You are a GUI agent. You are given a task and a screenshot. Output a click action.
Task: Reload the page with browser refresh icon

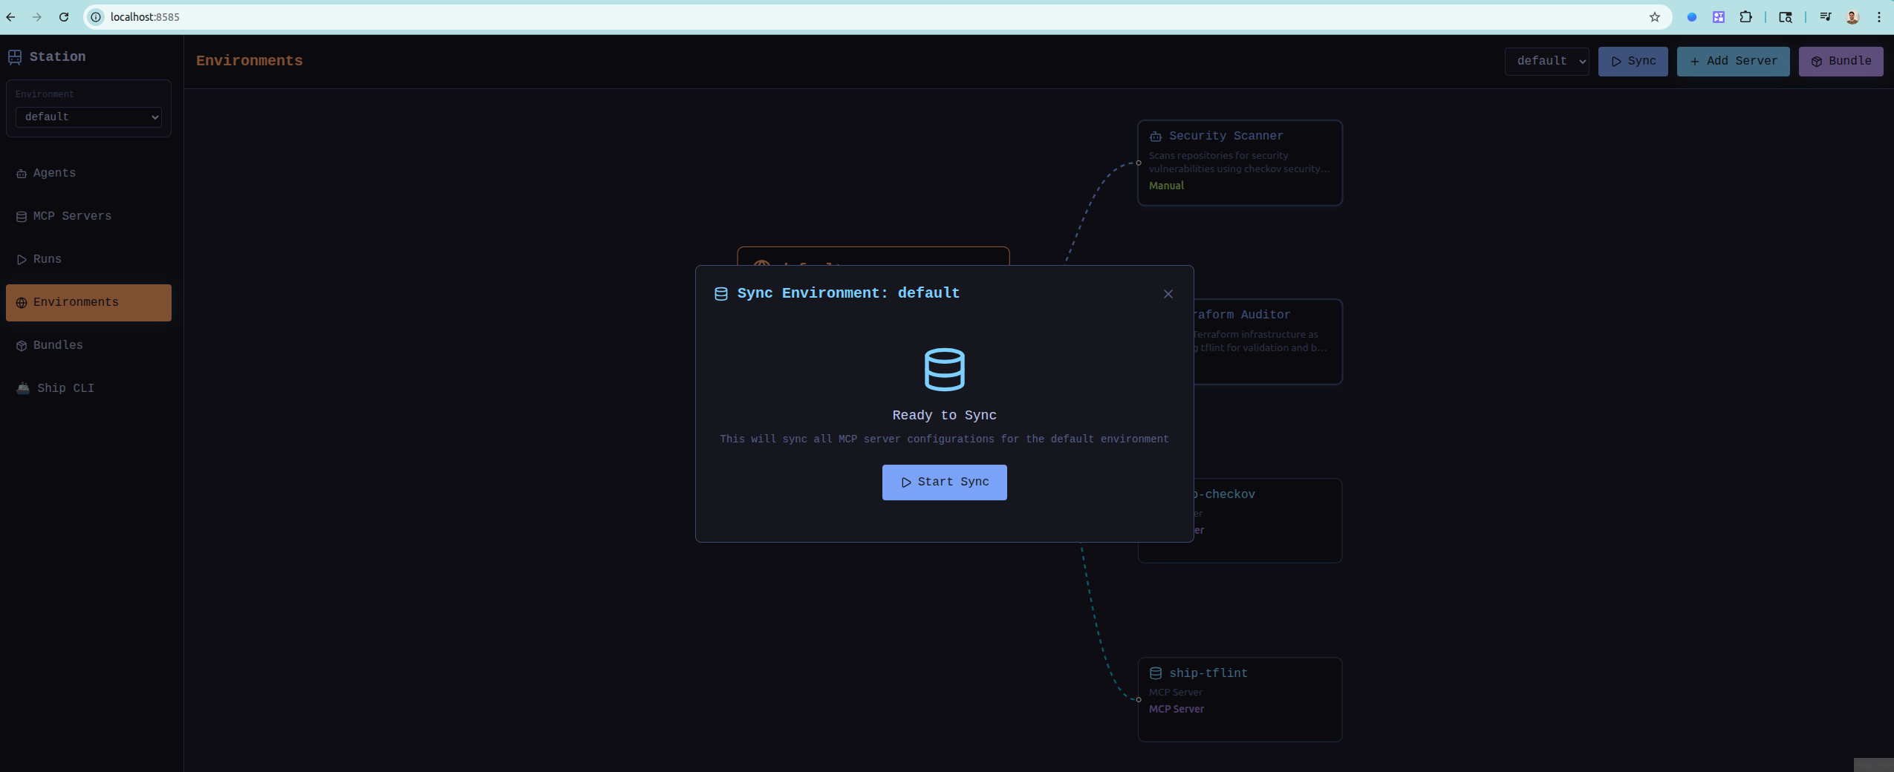pyautogui.click(x=64, y=17)
